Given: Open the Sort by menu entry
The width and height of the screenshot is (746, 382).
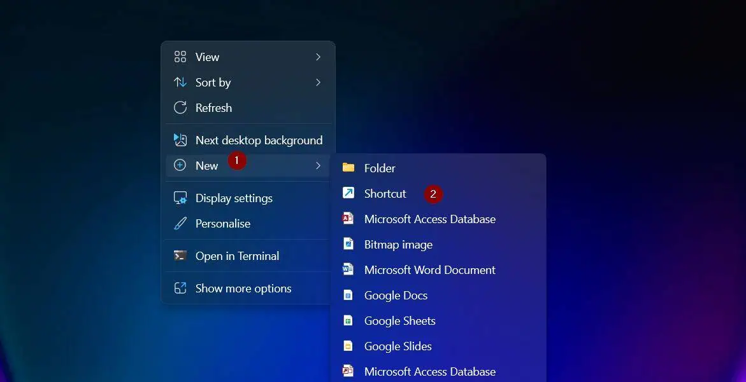Looking at the screenshot, I should [x=248, y=82].
